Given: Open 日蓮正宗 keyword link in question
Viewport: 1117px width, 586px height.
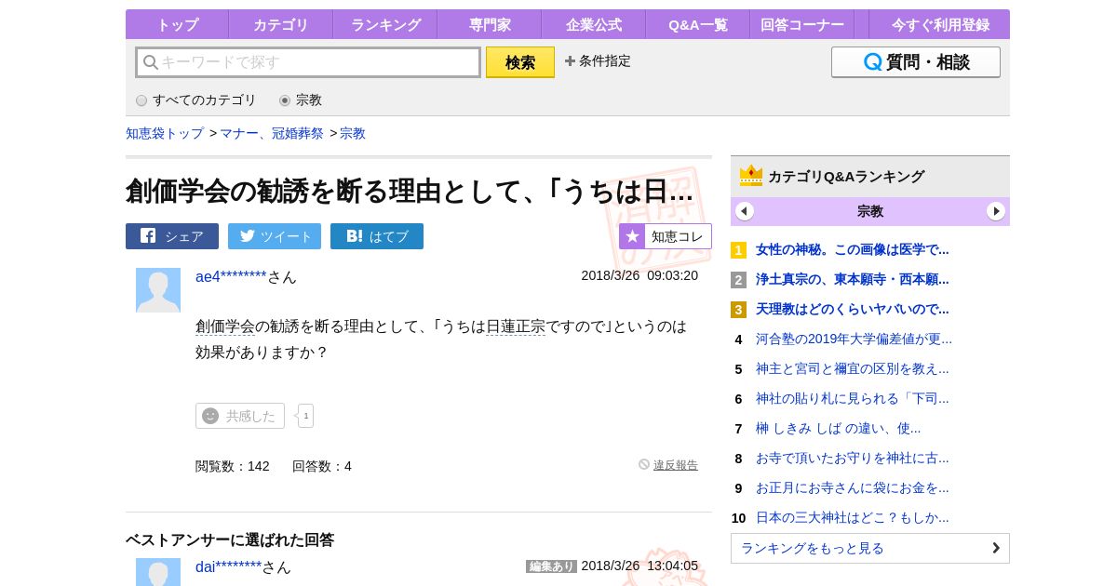Looking at the screenshot, I should click(x=516, y=326).
